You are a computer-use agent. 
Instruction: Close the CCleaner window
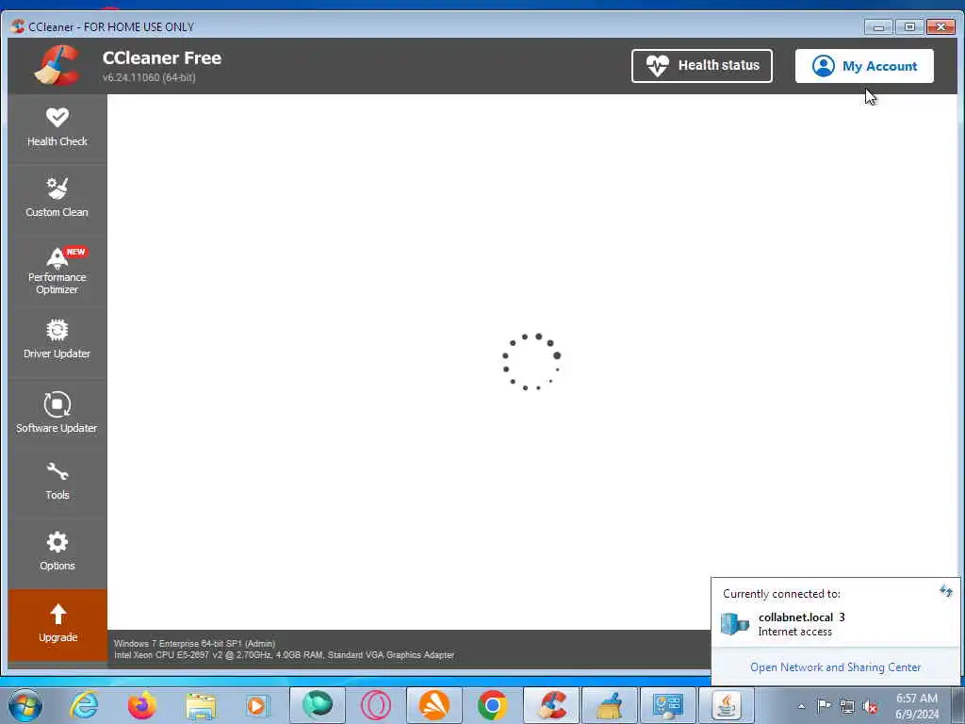pyautogui.click(x=941, y=26)
